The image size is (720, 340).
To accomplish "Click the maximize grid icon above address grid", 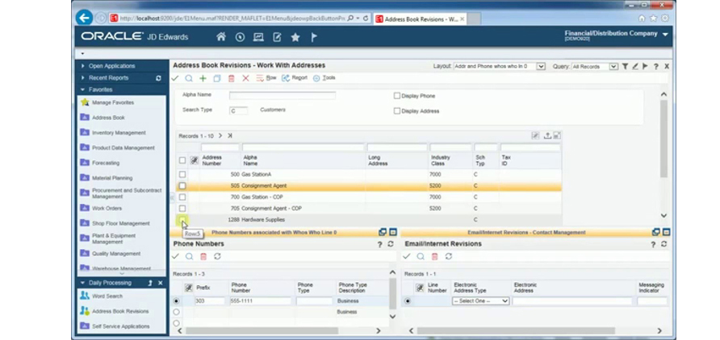I will (556, 135).
